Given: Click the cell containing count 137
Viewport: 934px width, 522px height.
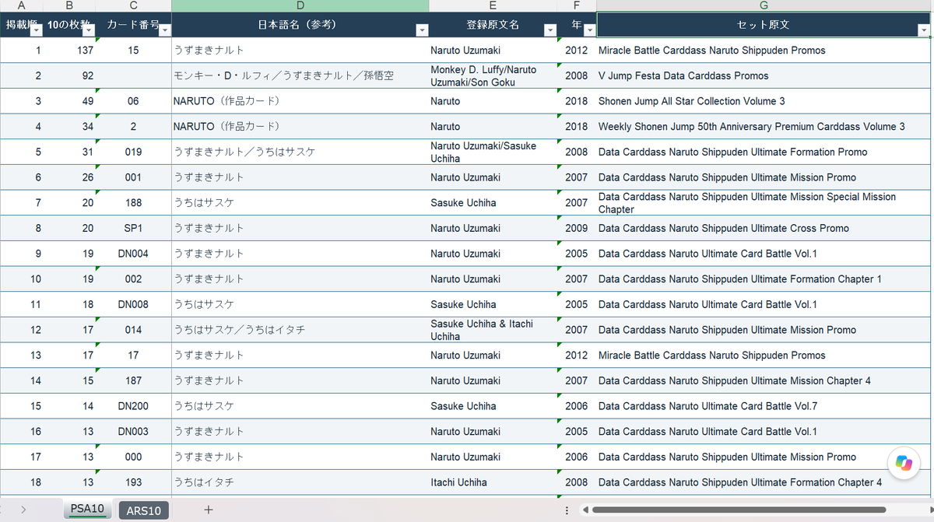Looking at the screenshot, I should pyautogui.click(x=69, y=51).
